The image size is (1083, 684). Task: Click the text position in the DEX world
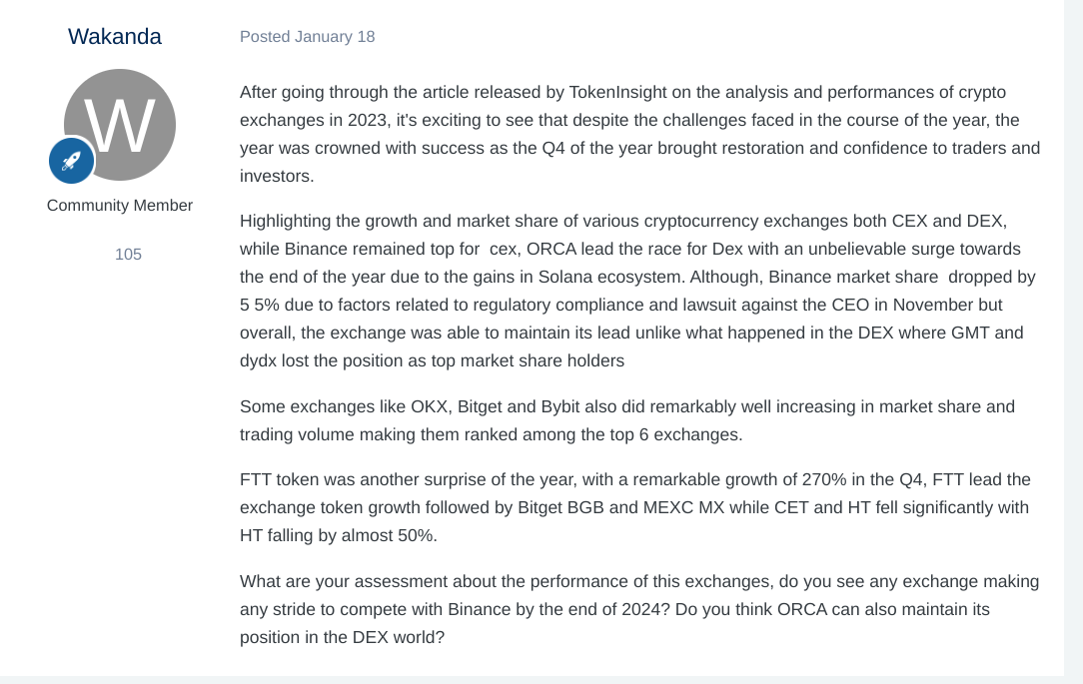340,637
